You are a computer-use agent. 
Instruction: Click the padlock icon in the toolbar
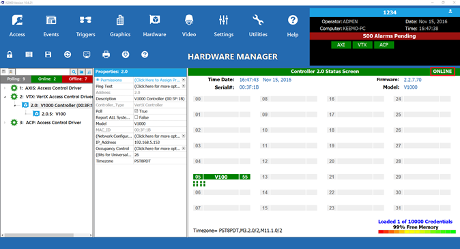point(10,55)
